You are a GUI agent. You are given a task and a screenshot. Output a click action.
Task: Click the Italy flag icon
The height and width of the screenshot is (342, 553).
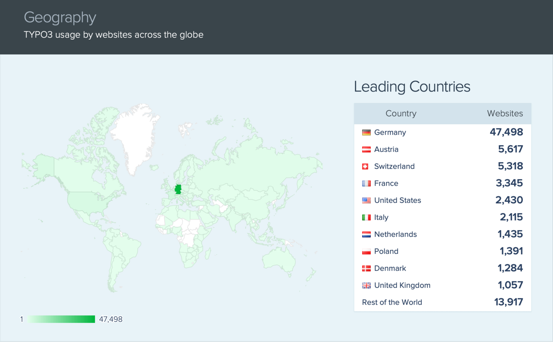pyautogui.click(x=366, y=217)
